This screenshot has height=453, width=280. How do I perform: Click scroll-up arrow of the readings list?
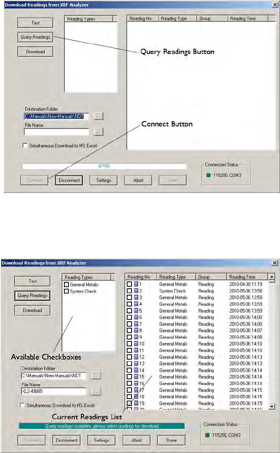pyautogui.click(x=272, y=277)
